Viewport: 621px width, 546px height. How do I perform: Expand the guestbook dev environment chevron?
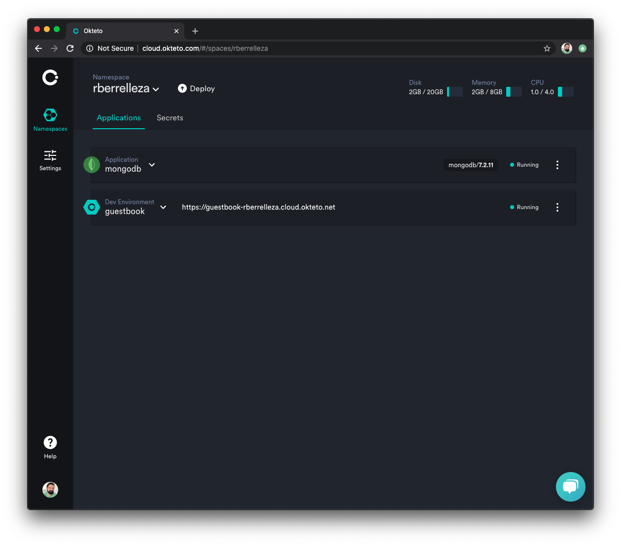pyautogui.click(x=163, y=207)
